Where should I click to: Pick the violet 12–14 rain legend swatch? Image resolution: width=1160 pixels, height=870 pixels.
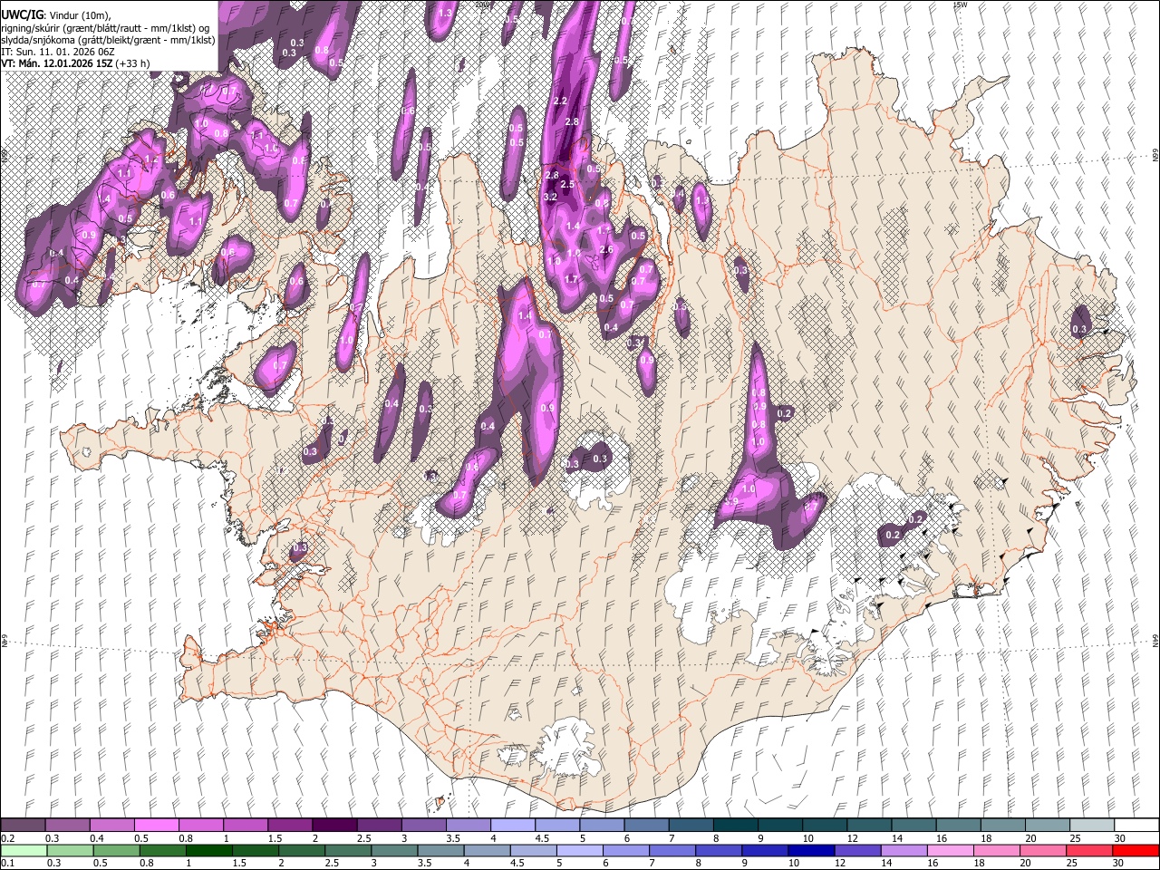857,850
